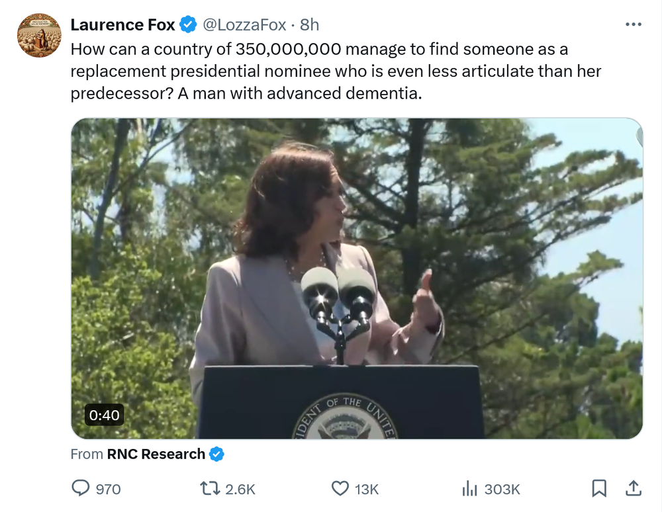Click the 8h post timestamp
Screen dimensions: 662x512
(309, 25)
